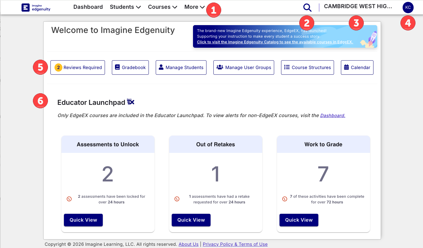Open the Manage Students button
Screen dimensions: 423x248
click(181, 67)
